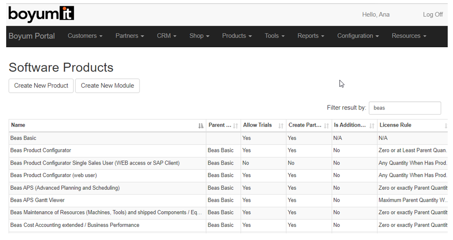Viewport: 453px width, 240px height.
Task: Expand the Partners menu
Action: (x=129, y=36)
